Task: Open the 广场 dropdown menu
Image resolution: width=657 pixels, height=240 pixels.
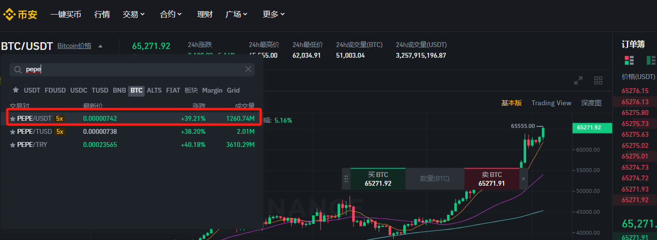Action: (x=236, y=14)
